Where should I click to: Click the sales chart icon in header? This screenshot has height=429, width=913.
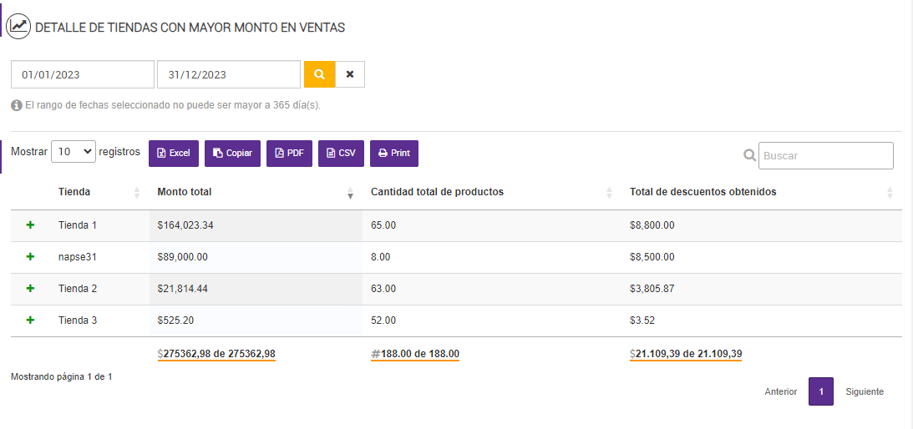click(x=18, y=27)
